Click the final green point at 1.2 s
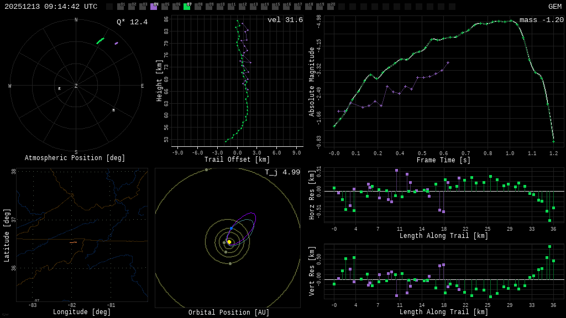Viewport: 566px width, 318px height. tap(553, 141)
